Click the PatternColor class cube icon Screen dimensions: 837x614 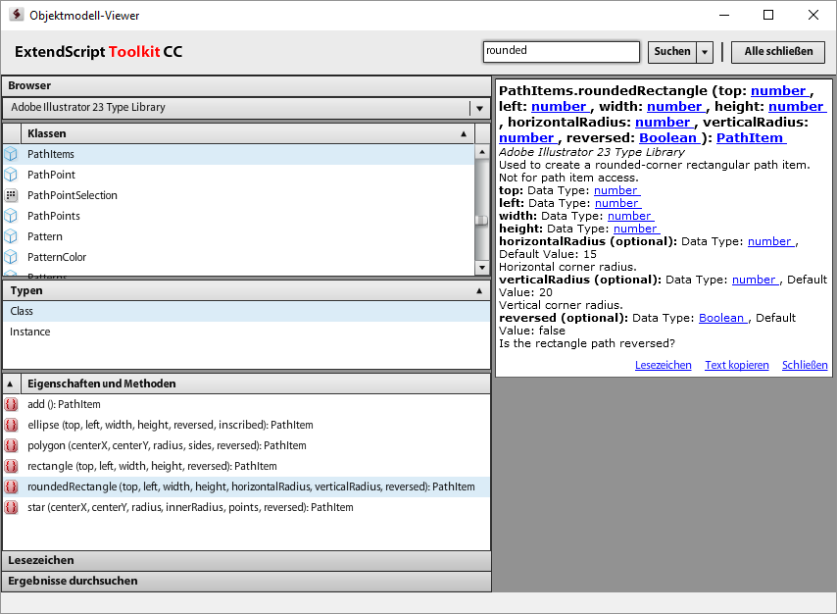point(11,257)
